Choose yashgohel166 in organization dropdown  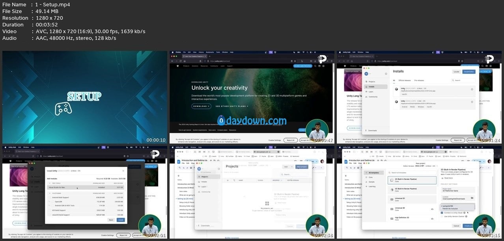click(x=448, y=206)
